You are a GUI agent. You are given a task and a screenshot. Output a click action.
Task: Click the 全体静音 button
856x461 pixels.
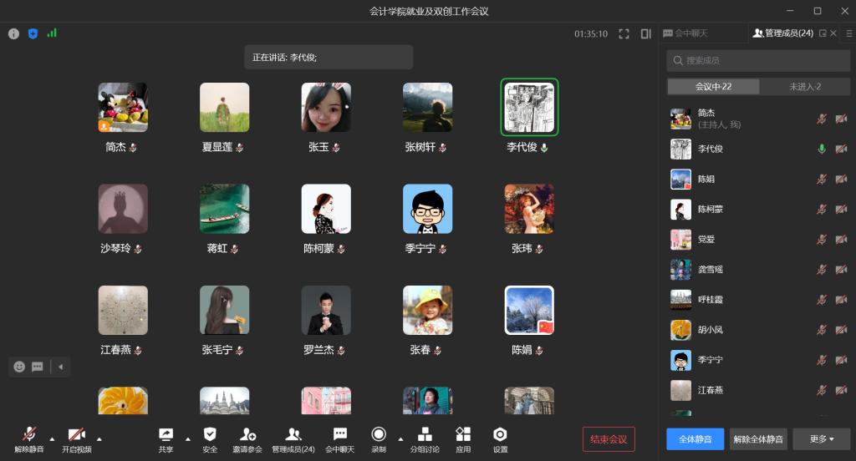(695, 439)
